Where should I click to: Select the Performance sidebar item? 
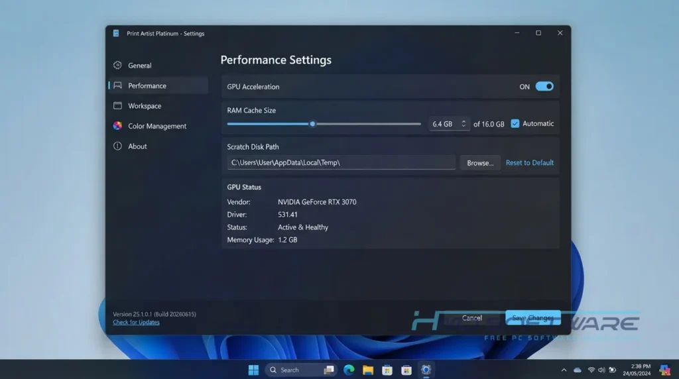tap(158, 85)
